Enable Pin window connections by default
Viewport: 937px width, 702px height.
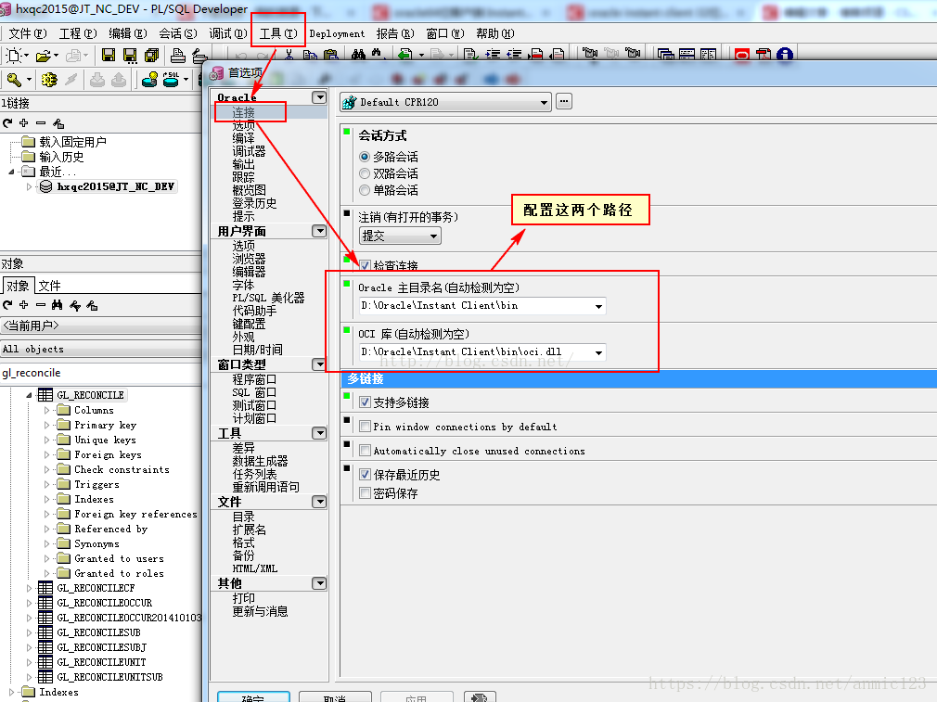(365, 426)
